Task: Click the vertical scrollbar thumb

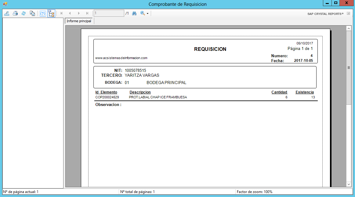Action: [x=349, y=68]
